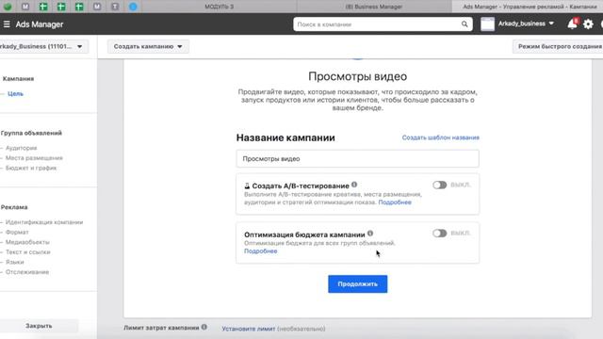603x339 pixels.
Task: Open Бюджет и график in the sidebar
Action: (31, 168)
